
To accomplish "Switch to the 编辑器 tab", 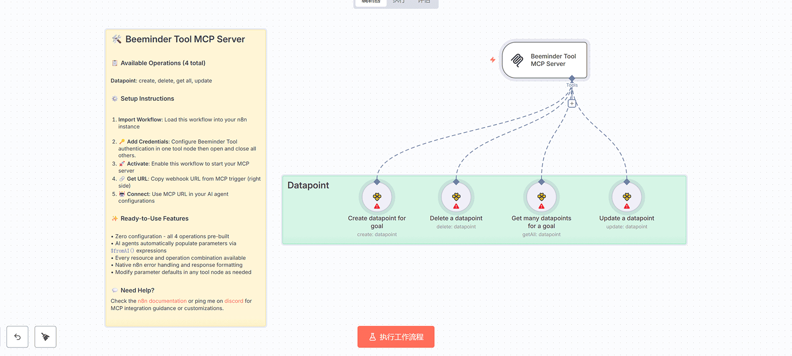I will coord(371,2).
